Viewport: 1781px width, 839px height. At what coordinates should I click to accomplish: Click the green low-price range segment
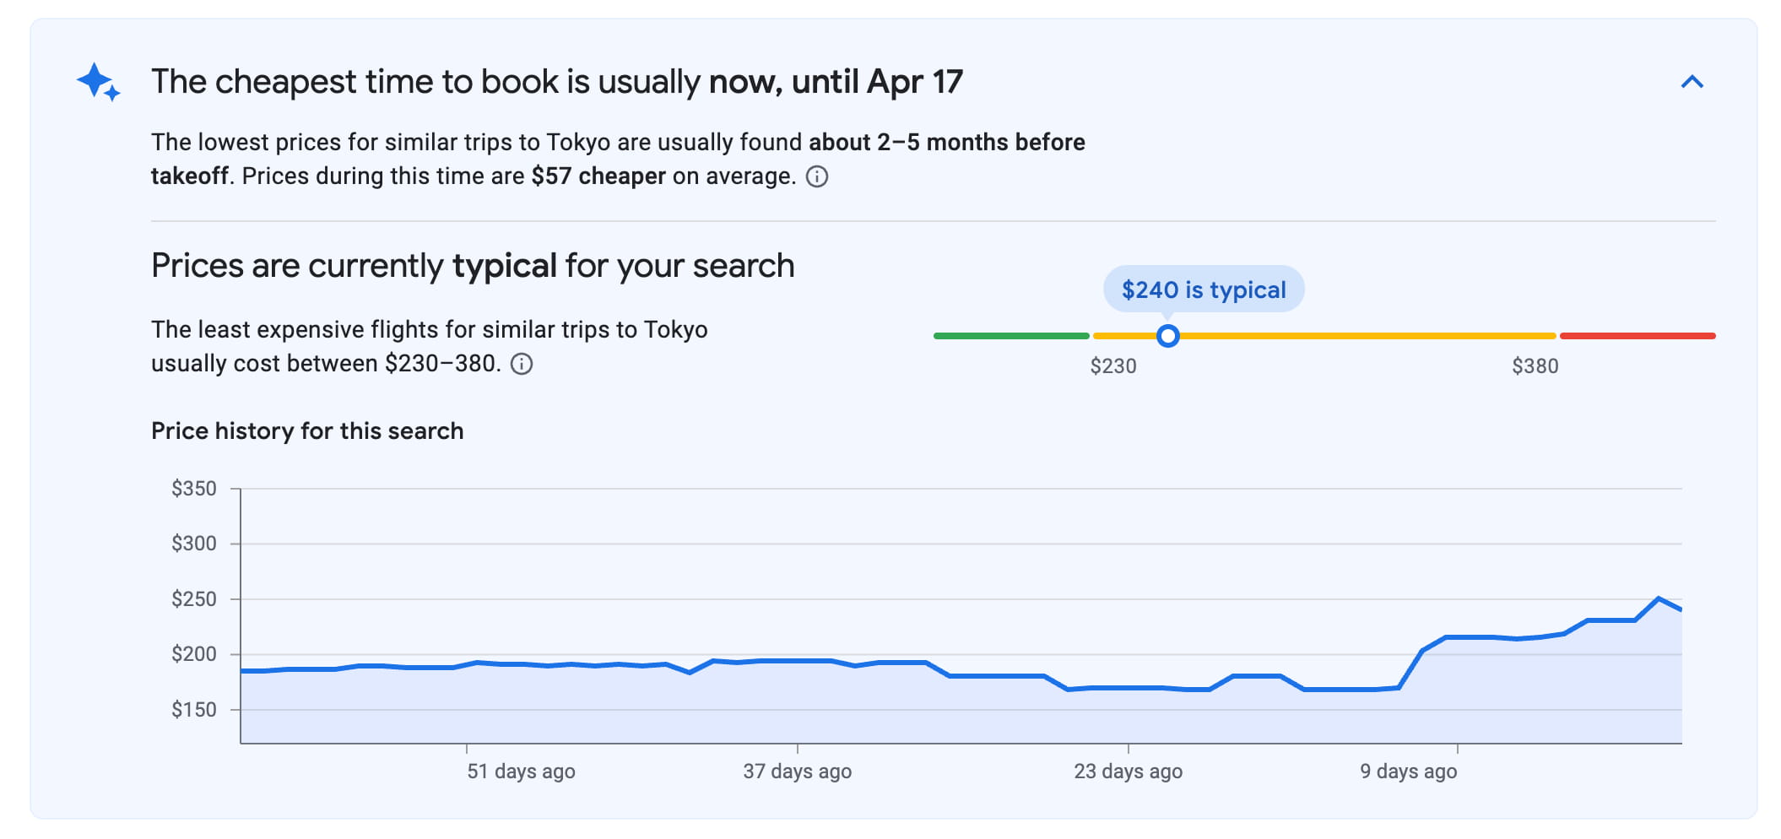pos(1010,336)
